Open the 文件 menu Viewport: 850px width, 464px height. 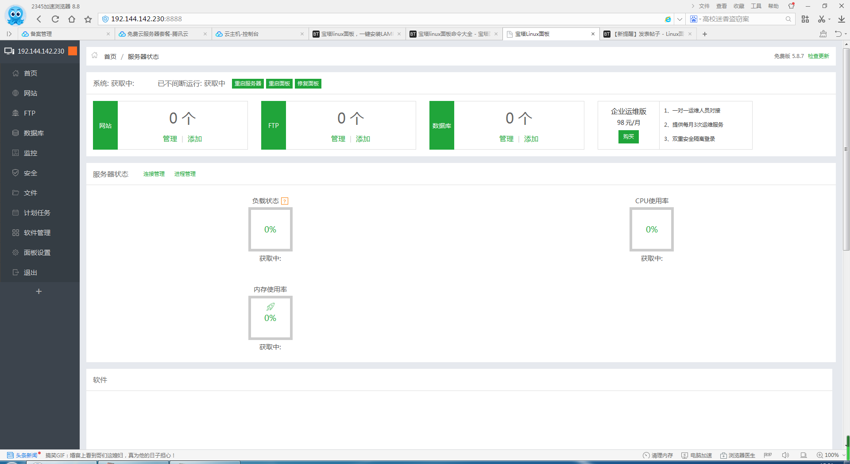pos(704,6)
